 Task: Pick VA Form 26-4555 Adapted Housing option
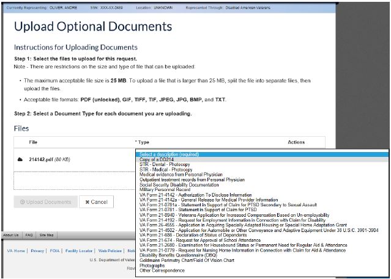pyautogui.click(x=262, y=225)
